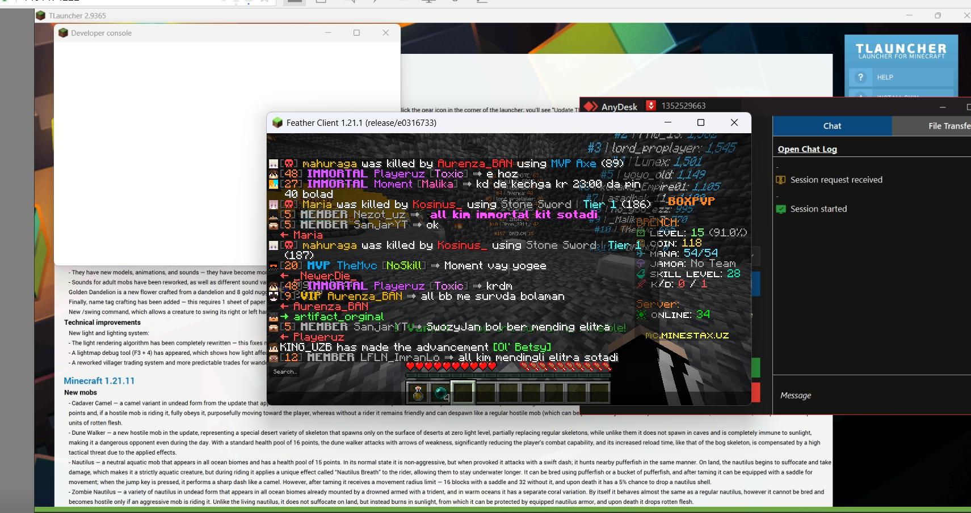The image size is (971, 513).
Task: Click the Developer console window icon
Action: [63, 33]
